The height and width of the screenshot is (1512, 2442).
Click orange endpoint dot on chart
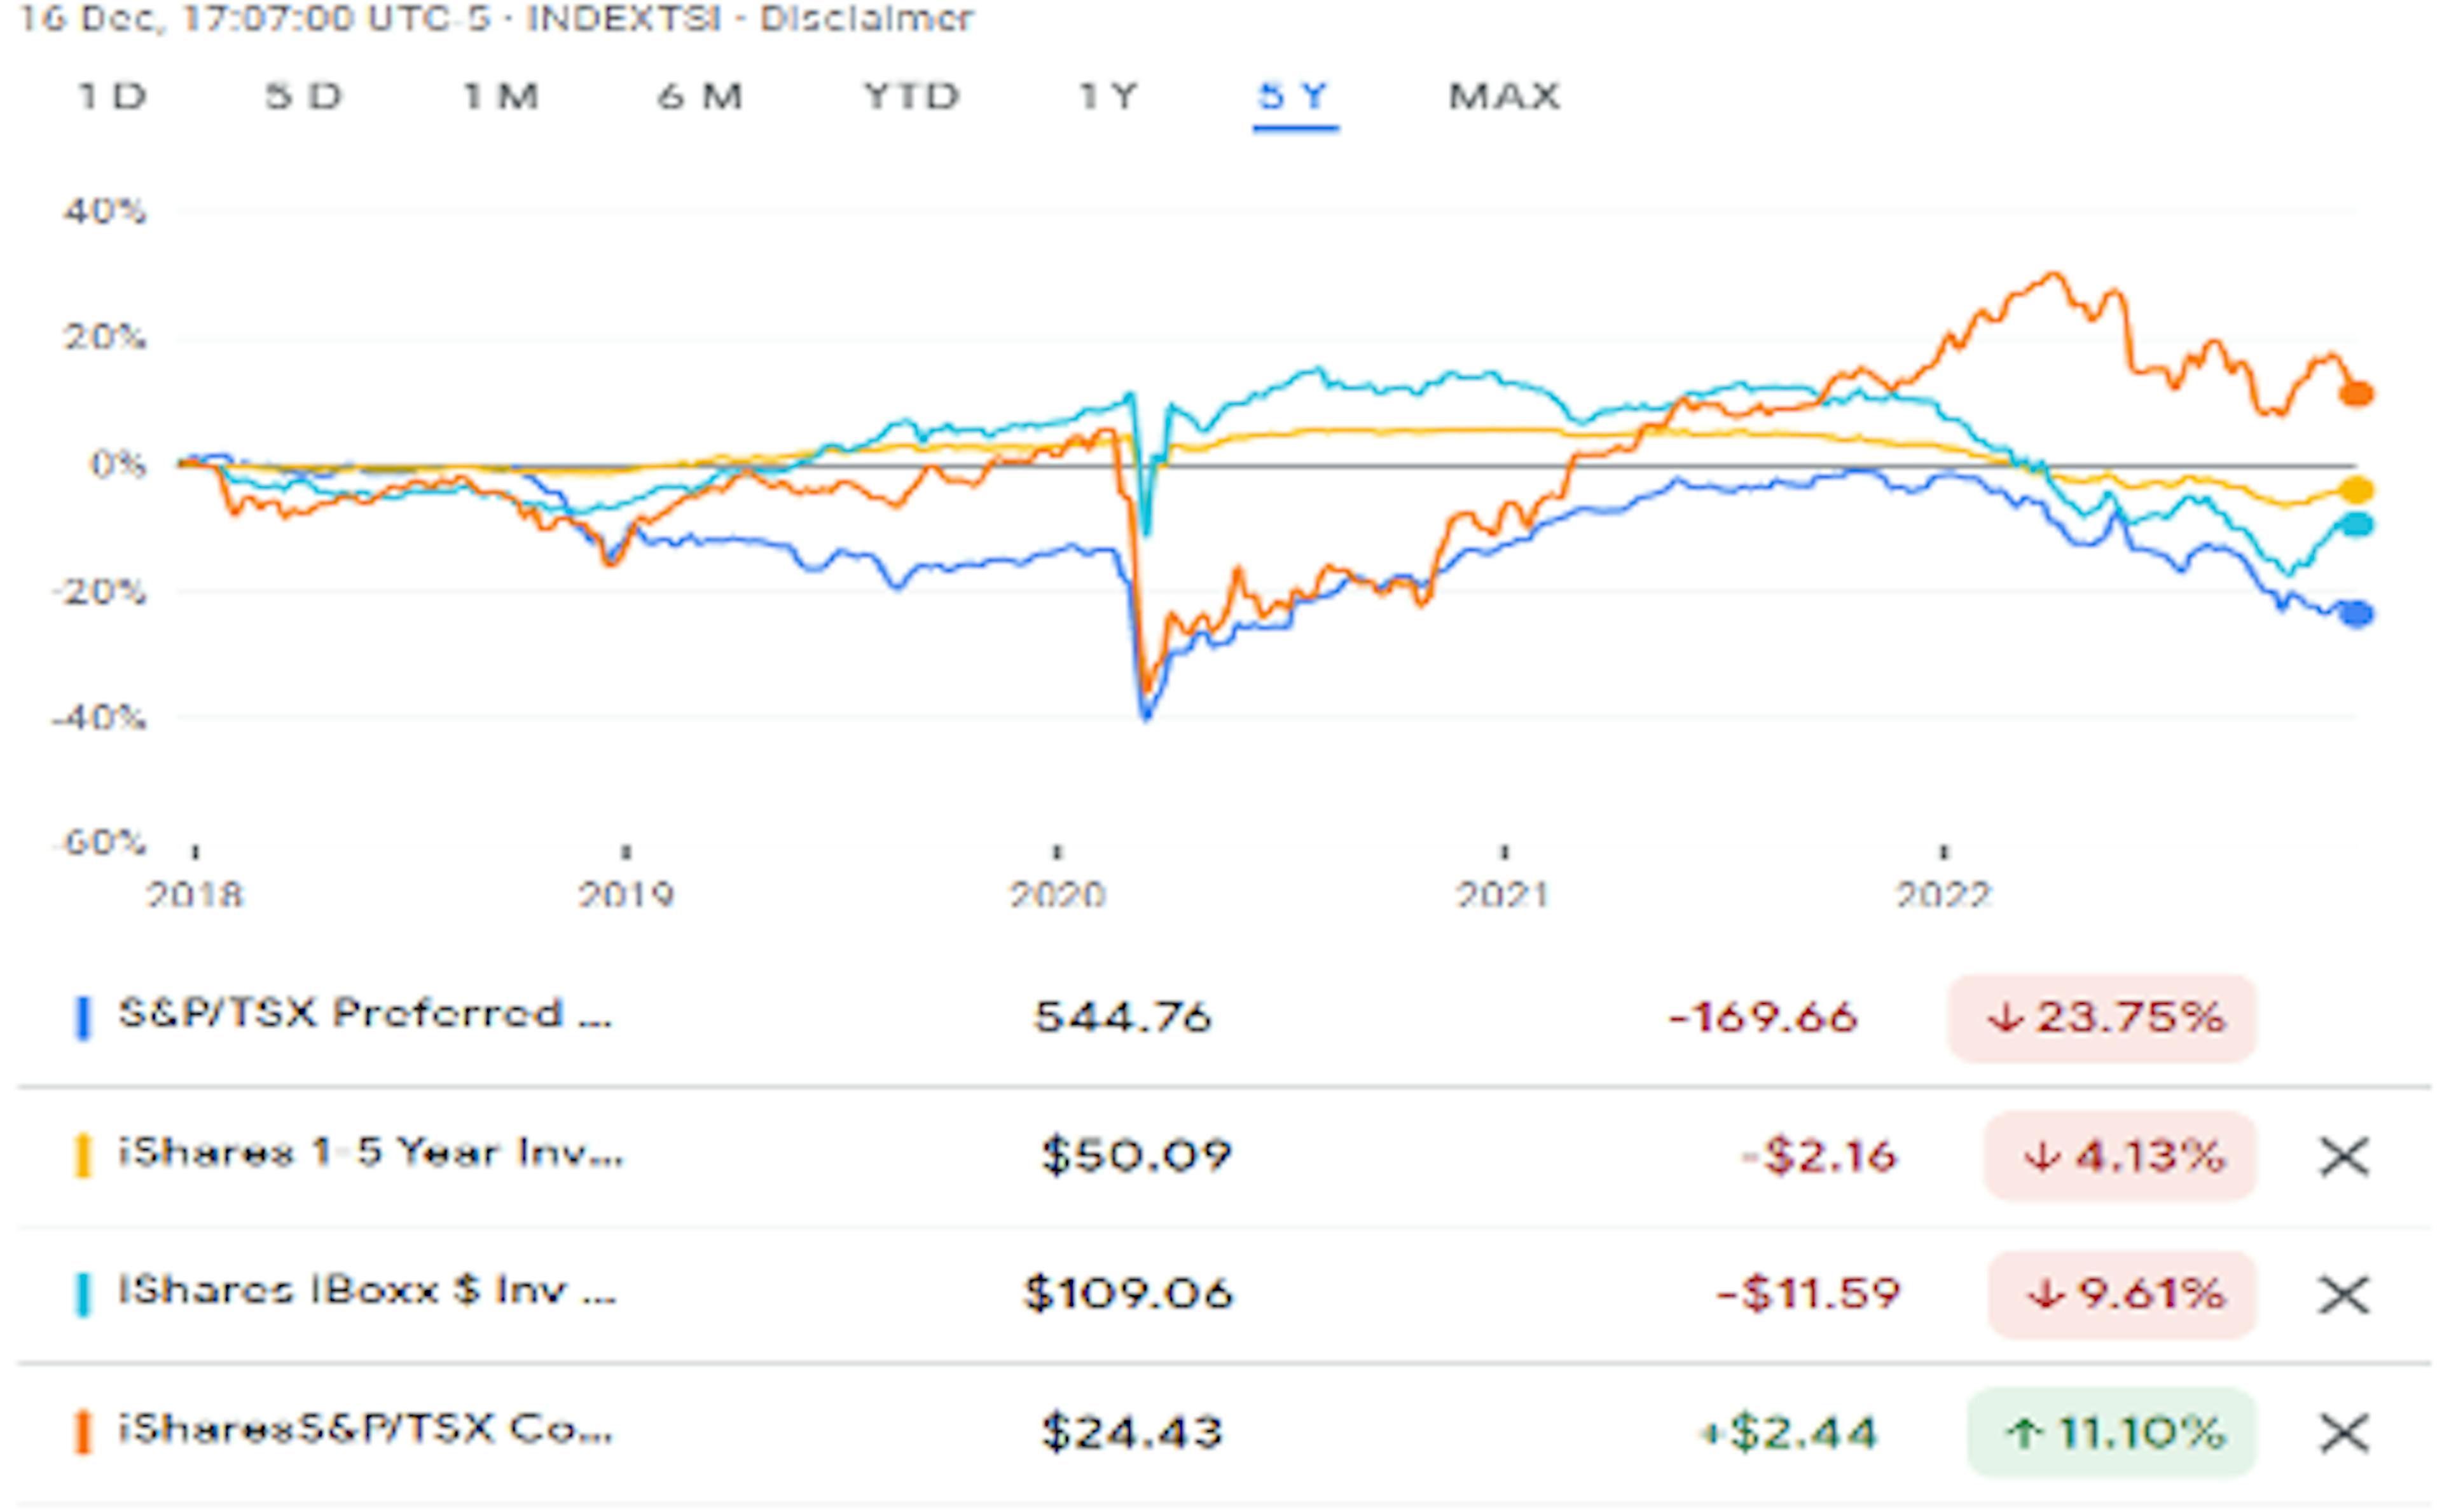pos(2357,394)
